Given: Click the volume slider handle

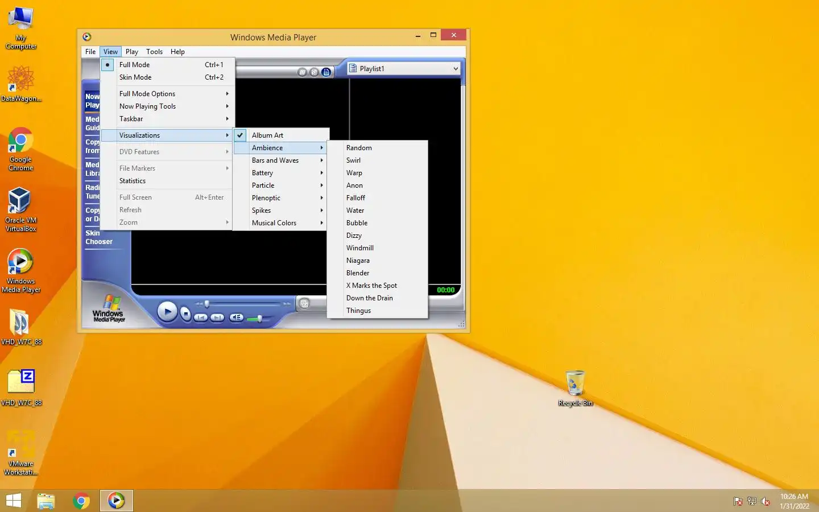Looking at the screenshot, I should [259, 319].
